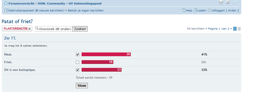
Task: Select page 1 pagination button
Action: (x=235, y=29)
